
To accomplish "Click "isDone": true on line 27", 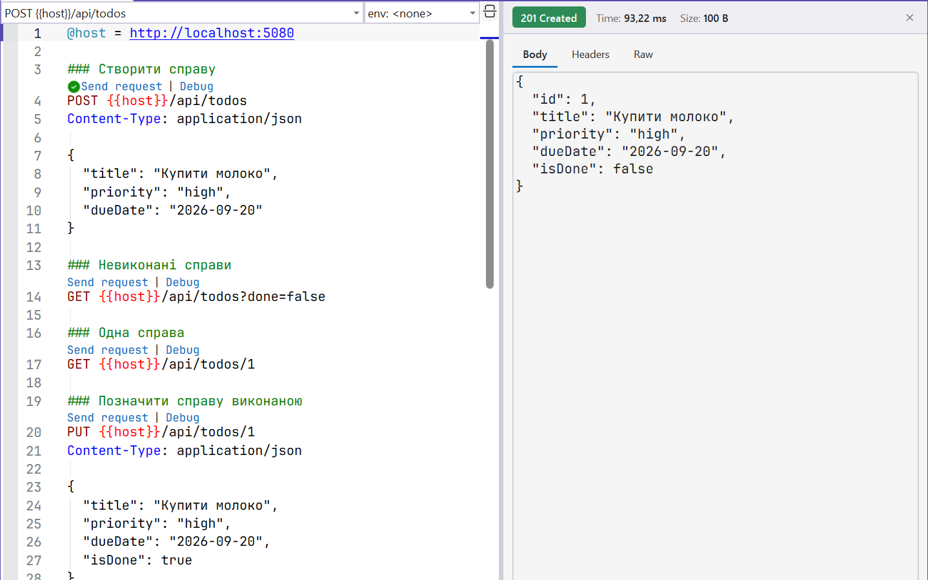I will point(137,560).
